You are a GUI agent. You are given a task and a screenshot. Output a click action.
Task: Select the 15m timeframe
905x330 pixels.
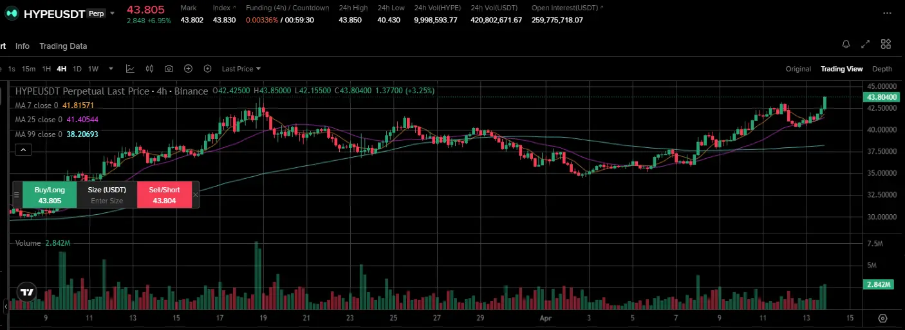tap(28, 69)
